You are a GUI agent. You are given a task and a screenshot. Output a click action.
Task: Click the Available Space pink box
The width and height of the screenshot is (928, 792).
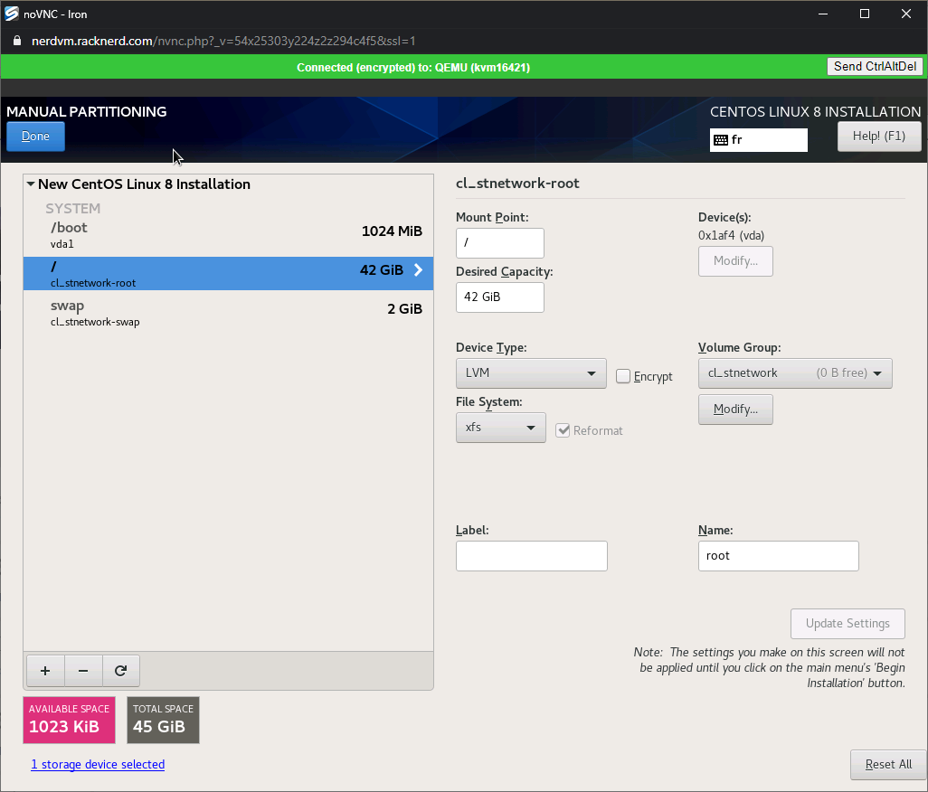70,720
